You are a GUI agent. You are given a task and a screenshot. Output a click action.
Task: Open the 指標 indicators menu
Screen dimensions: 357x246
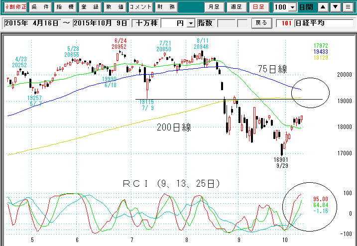pos(66,7)
